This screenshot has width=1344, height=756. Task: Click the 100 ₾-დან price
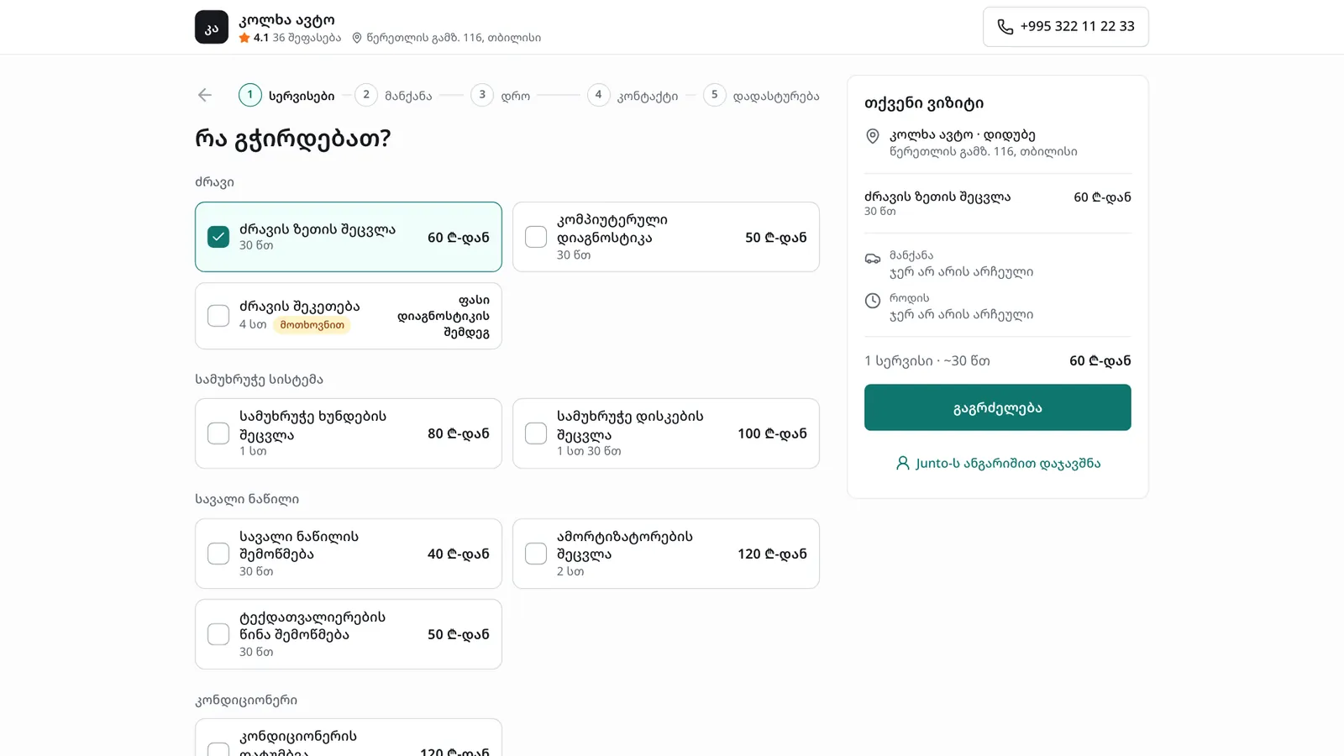click(x=772, y=433)
